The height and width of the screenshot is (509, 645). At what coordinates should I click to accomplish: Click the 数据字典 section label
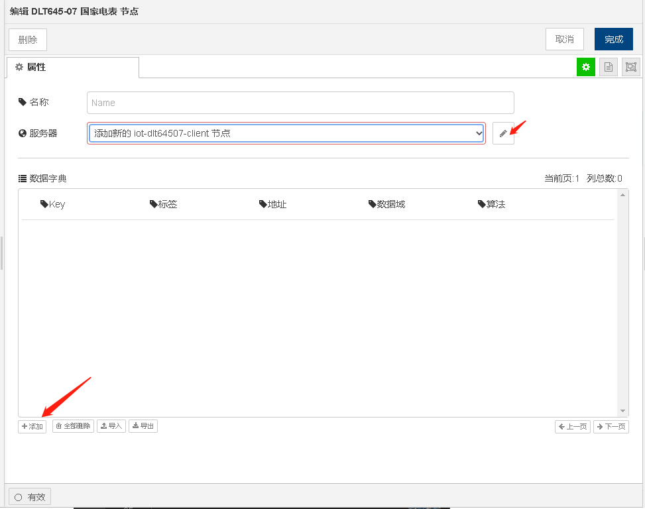click(42, 178)
